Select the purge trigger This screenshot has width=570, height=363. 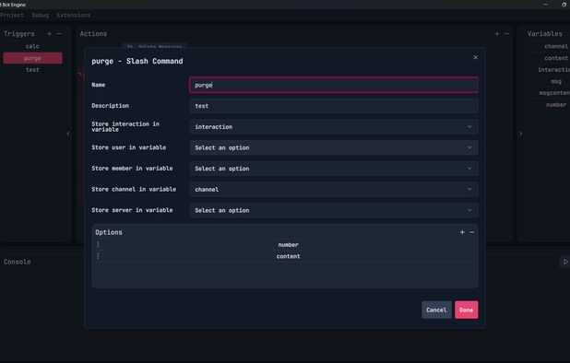tap(32, 58)
